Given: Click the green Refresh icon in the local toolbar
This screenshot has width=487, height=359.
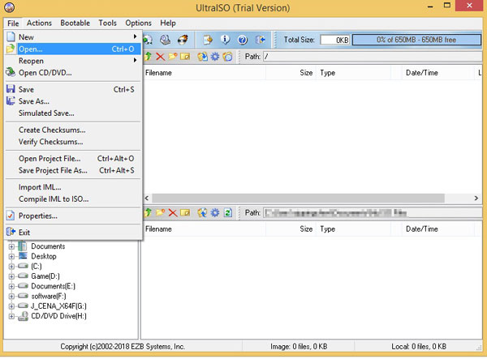Looking at the screenshot, I should click(227, 212).
